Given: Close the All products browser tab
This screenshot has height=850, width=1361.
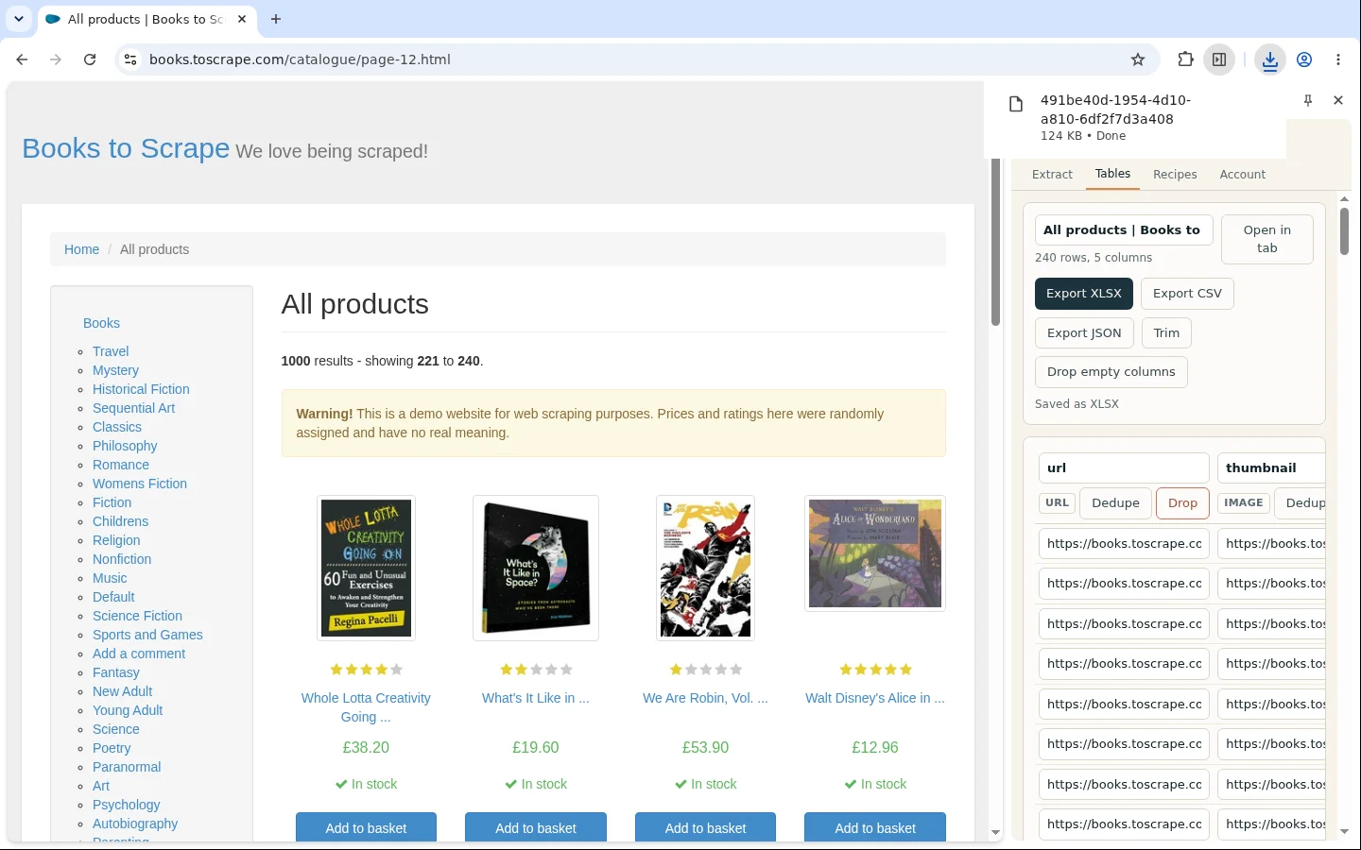Looking at the screenshot, I should pyautogui.click(x=242, y=19).
